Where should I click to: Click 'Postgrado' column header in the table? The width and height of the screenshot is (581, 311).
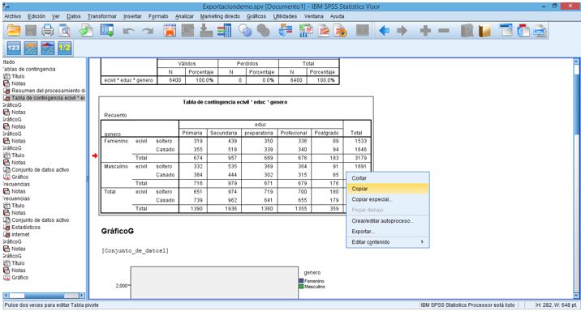pos(326,133)
